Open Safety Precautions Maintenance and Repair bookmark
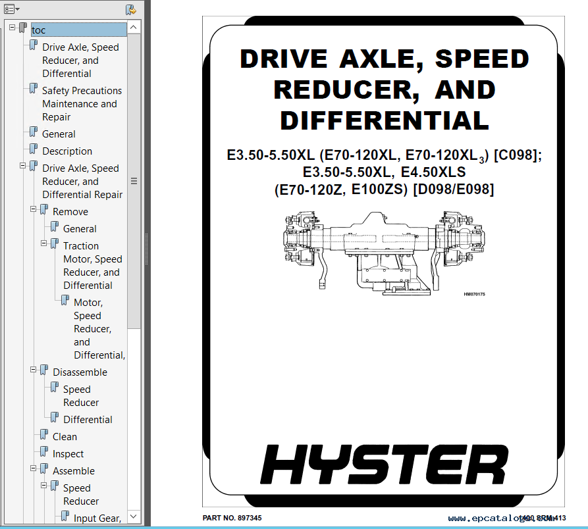588x529 pixels. tap(82, 104)
